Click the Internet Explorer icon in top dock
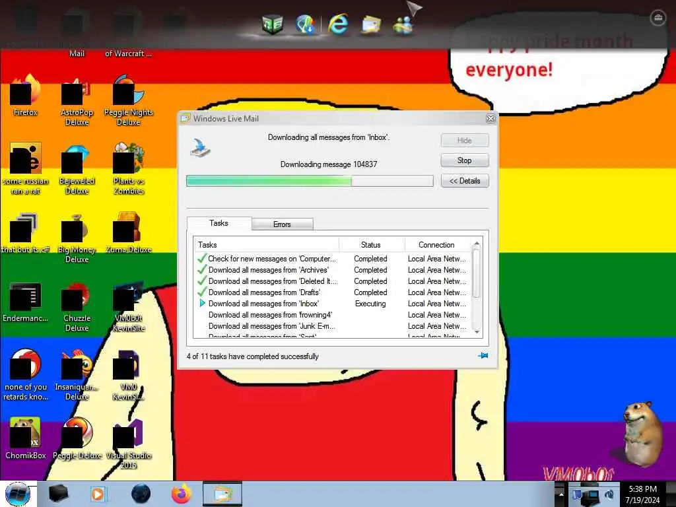The image size is (676, 507). coord(338,23)
